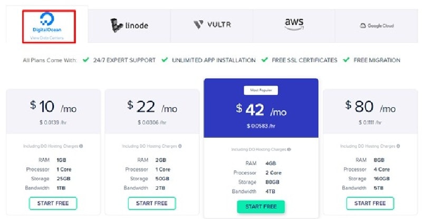This screenshot has height=219, width=422.
Task: Click the Most Popular badge
Action: click(261, 90)
